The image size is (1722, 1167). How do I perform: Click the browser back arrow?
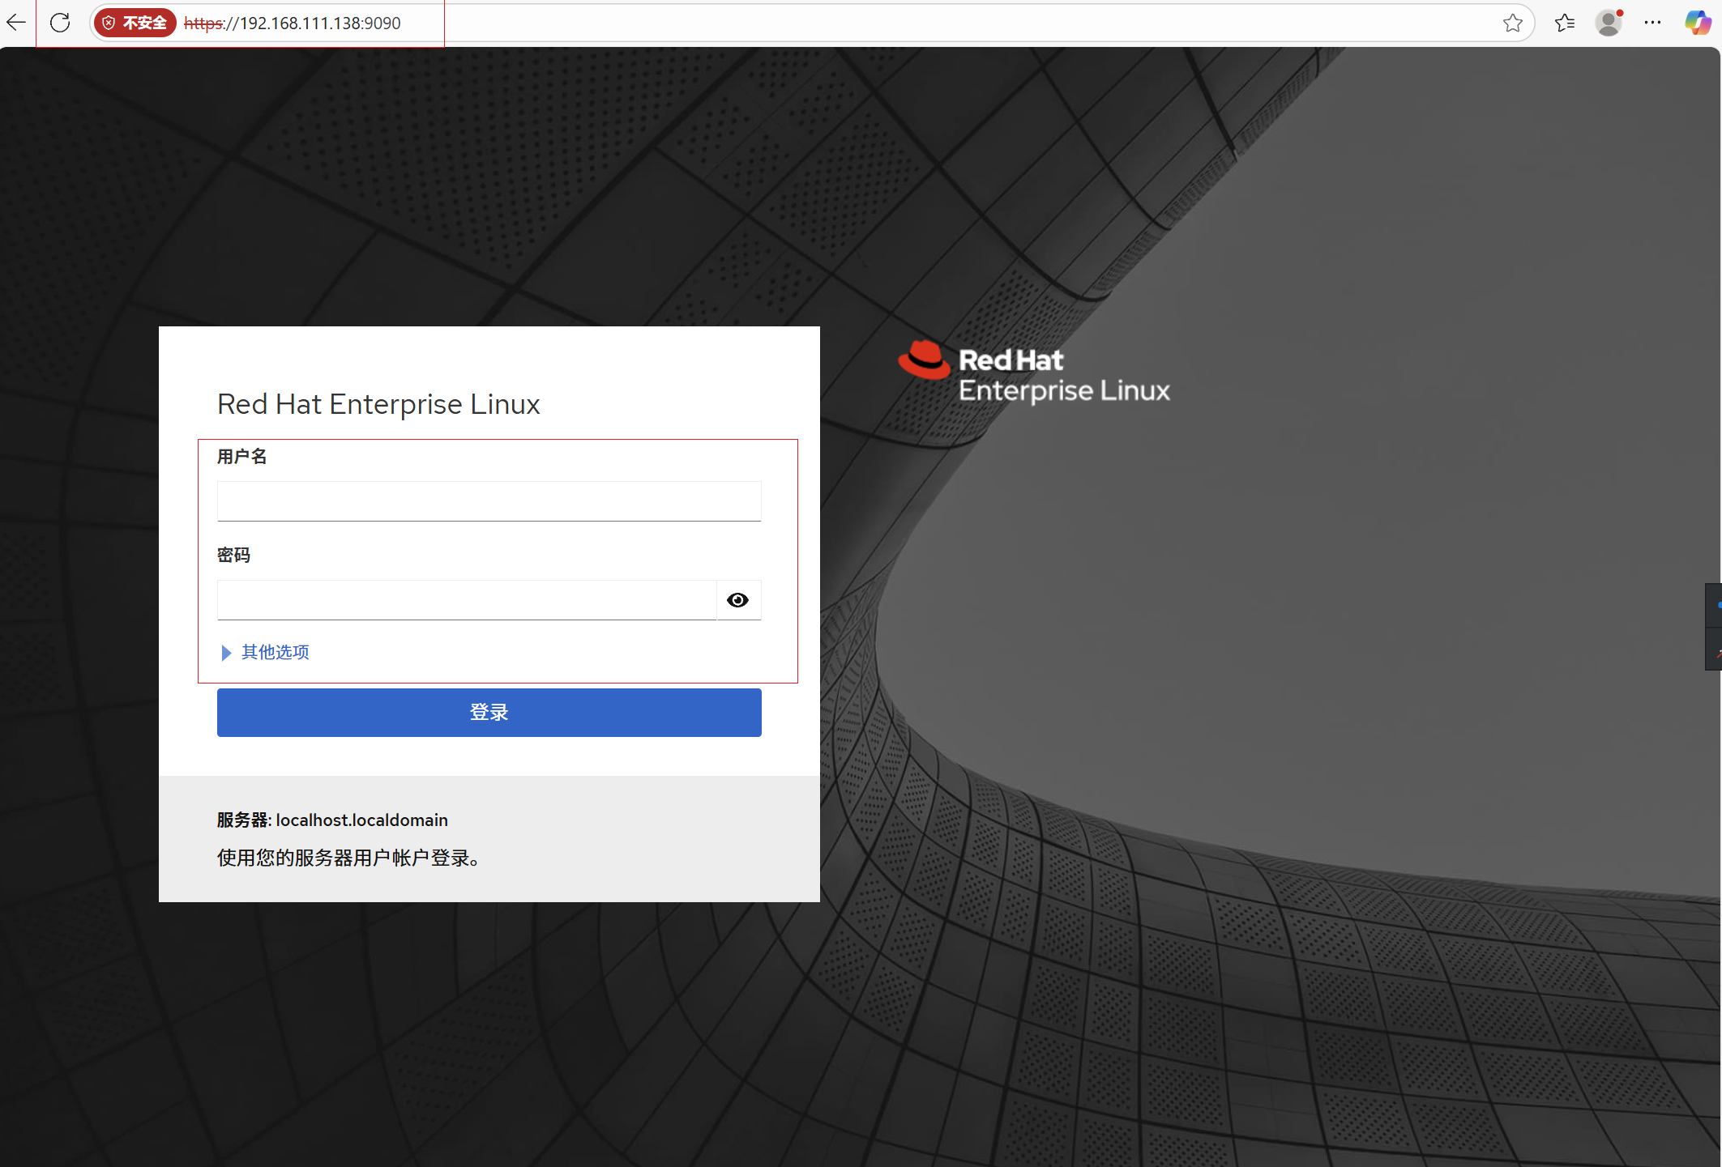(16, 23)
